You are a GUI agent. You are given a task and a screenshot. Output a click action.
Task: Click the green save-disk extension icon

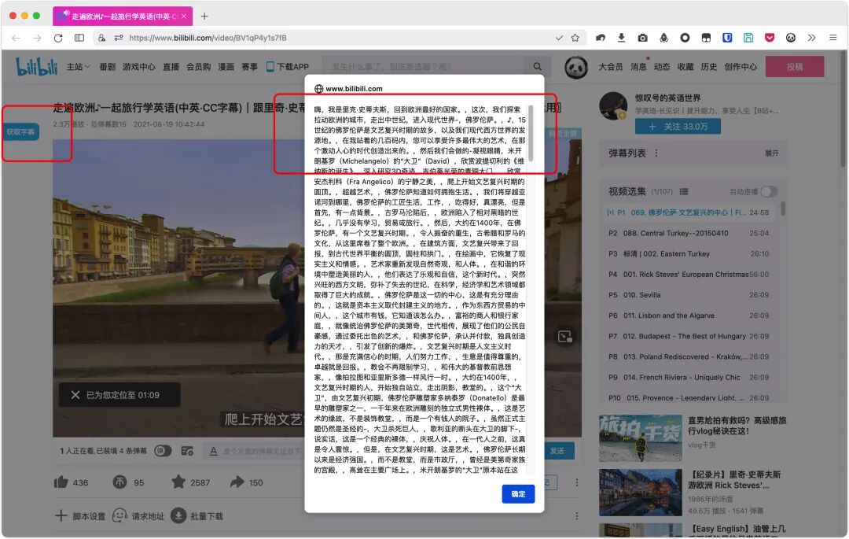[x=748, y=38]
